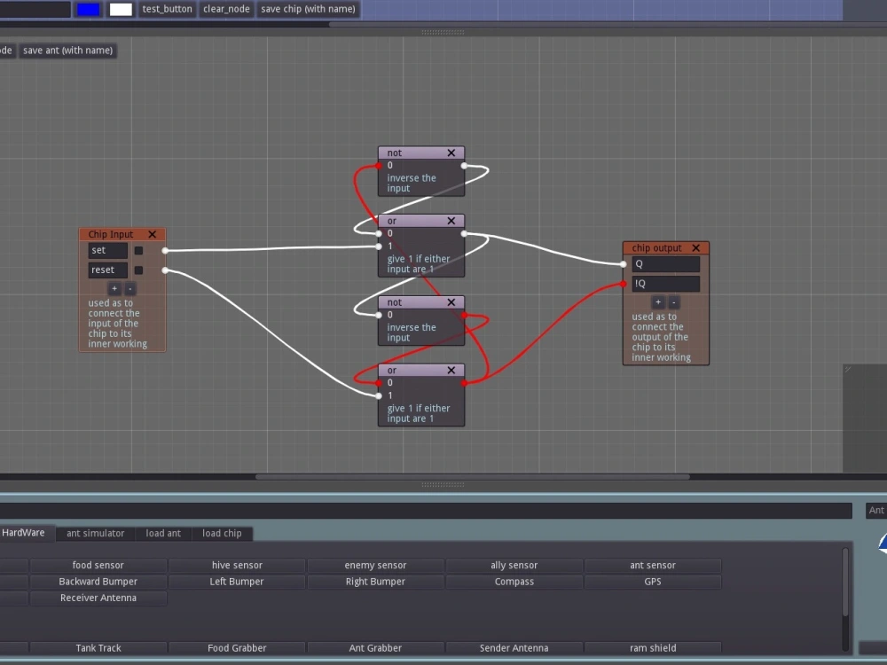This screenshot has width=887, height=665.
Task: Add a Backward Bumper
Action: 98,582
